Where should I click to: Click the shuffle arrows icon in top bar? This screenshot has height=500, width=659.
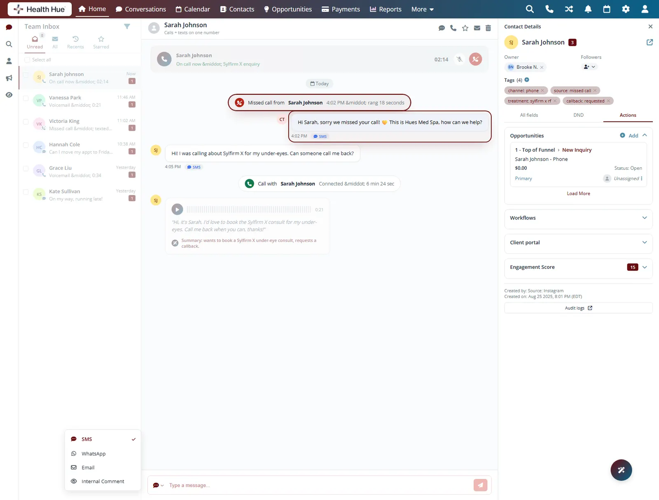point(569,9)
